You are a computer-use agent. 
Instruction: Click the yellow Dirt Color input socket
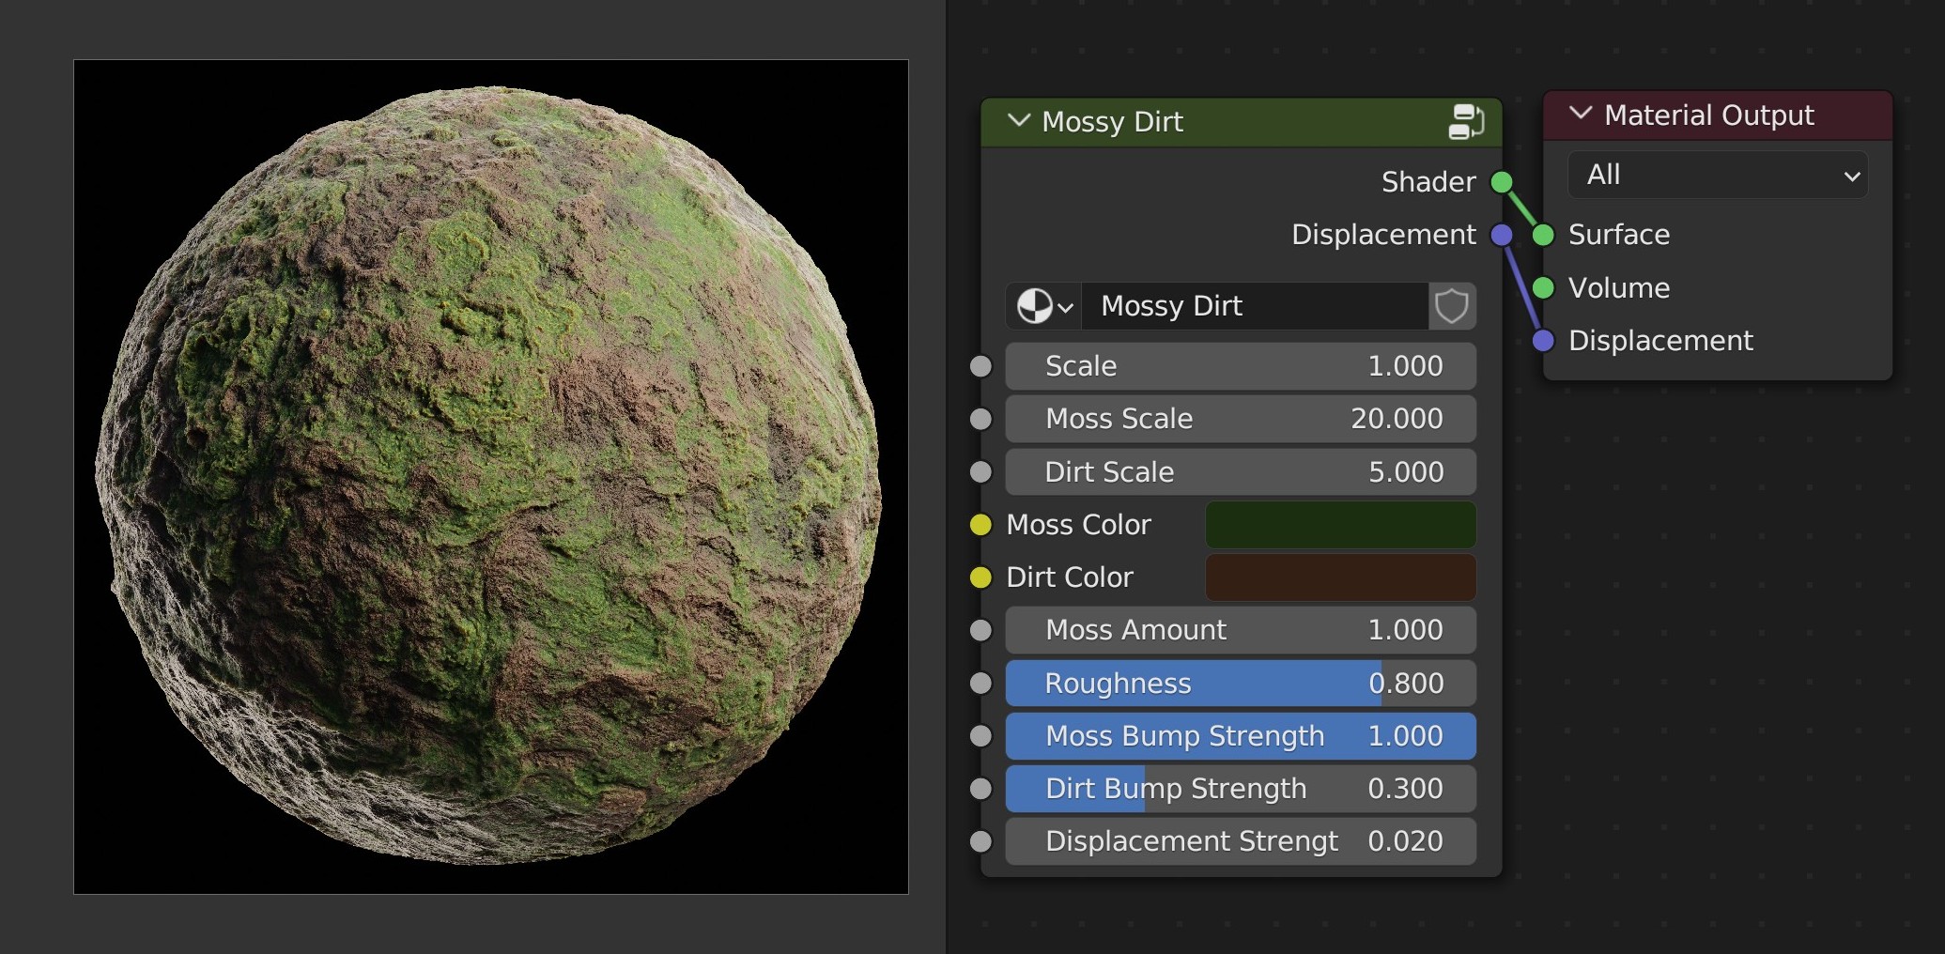pyautogui.click(x=980, y=577)
